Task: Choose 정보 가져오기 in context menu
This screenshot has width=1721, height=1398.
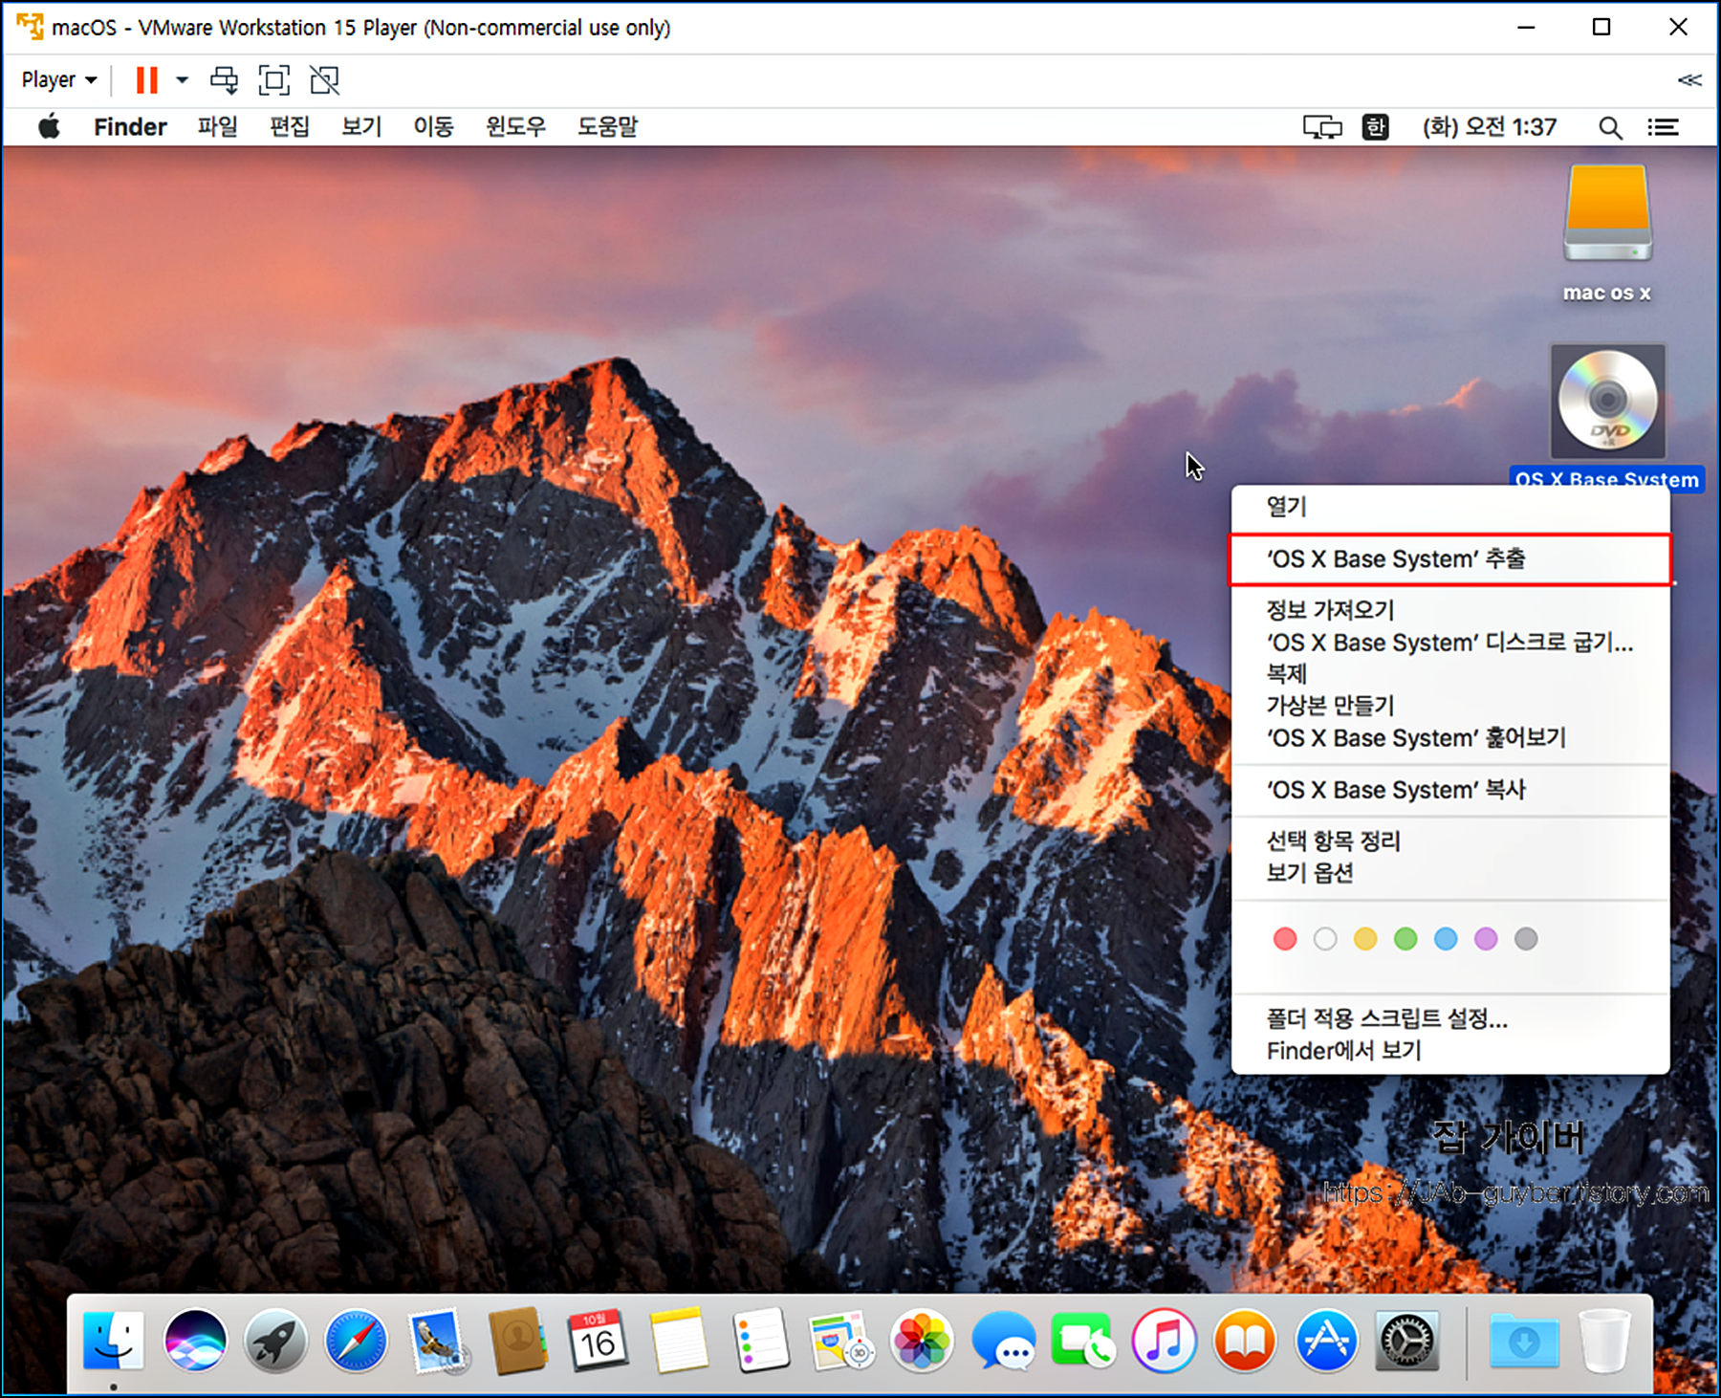Action: point(1450,610)
